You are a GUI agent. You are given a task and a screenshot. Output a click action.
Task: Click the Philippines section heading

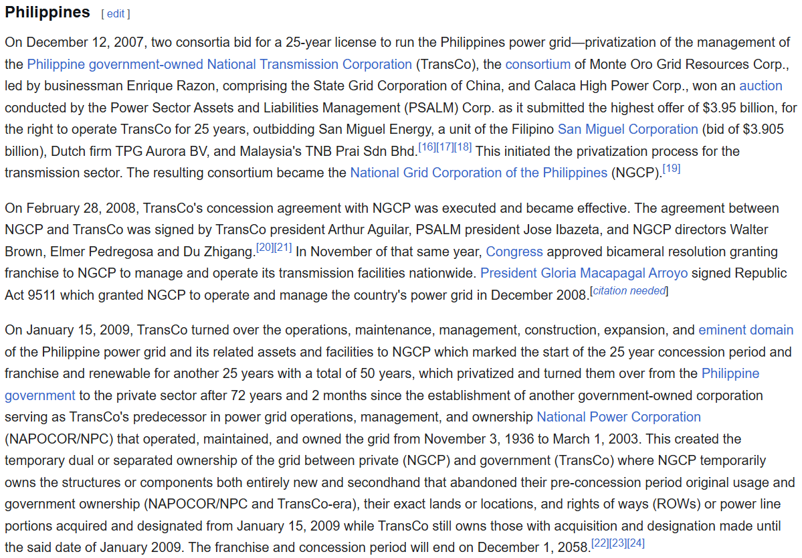(47, 12)
